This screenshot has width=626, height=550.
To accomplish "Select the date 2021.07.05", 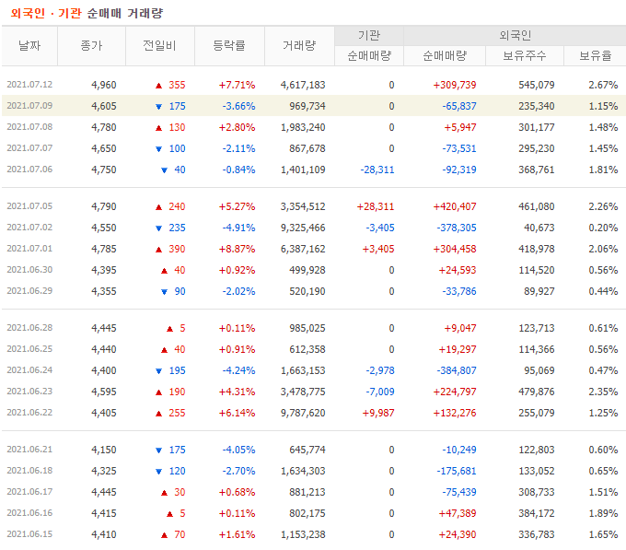I will click(x=29, y=206).
